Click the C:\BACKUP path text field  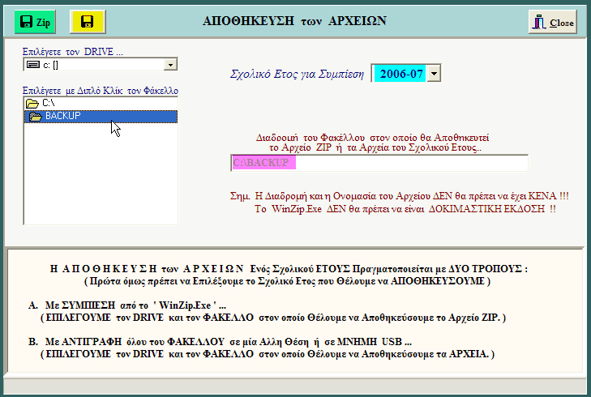379,163
